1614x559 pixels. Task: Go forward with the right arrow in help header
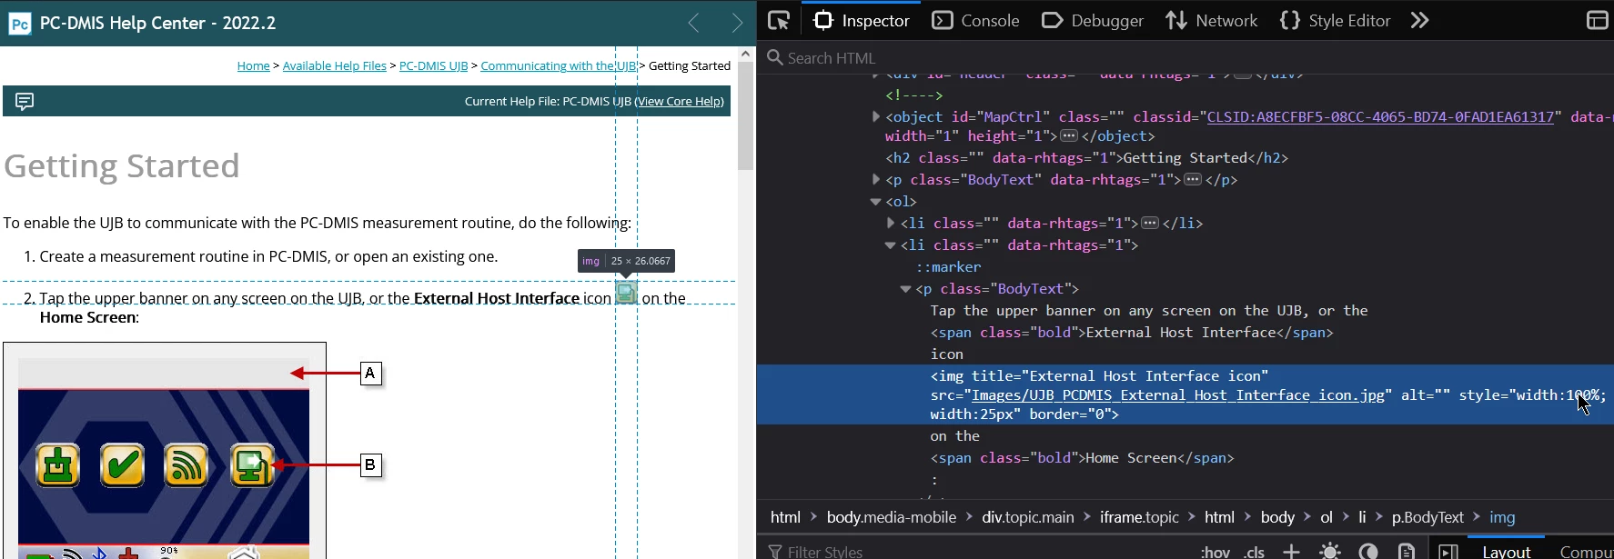click(x=737, y=24)
